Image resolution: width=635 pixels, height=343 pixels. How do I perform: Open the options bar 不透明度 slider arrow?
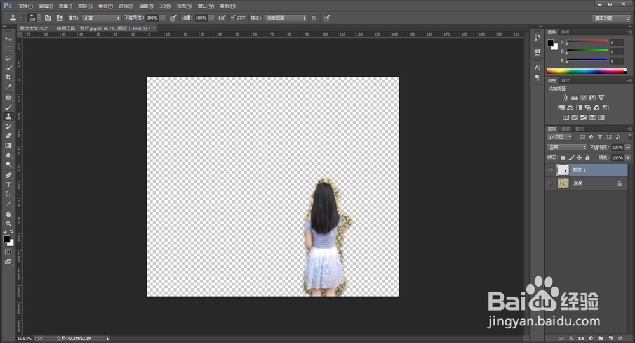(x=163, y=18)
